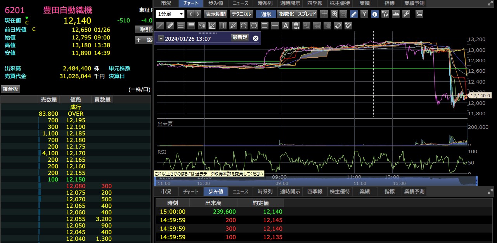Maximize the bottom 歩み値 panel

(x=490, y=192)
